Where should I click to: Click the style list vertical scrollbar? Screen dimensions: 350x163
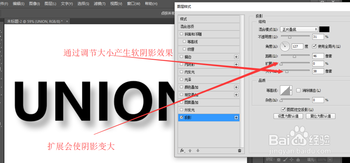(241, 81)
